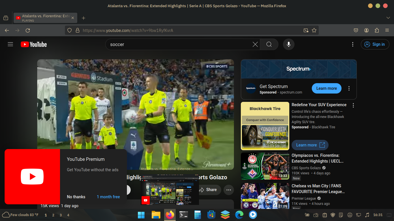Open the YouTube guide hamburger menu
Viewport: 394px width, 221px height.
(10, 44)
